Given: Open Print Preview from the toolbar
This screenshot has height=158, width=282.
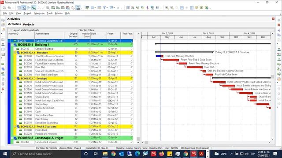Looking at the screenshot, I should click(x=9, y=8).
